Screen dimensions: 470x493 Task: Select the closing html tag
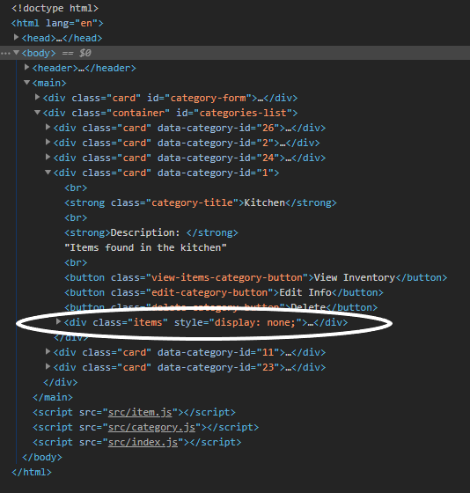pos(32,472)
